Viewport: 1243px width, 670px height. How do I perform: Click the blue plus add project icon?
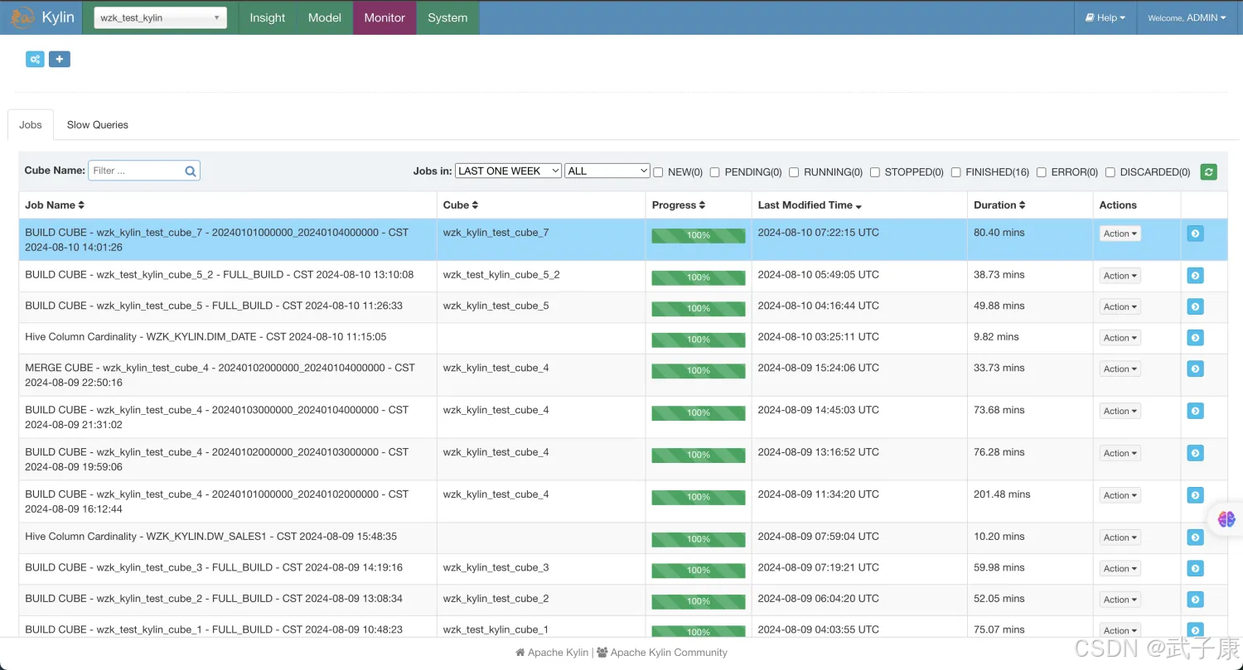pos(59,59)
